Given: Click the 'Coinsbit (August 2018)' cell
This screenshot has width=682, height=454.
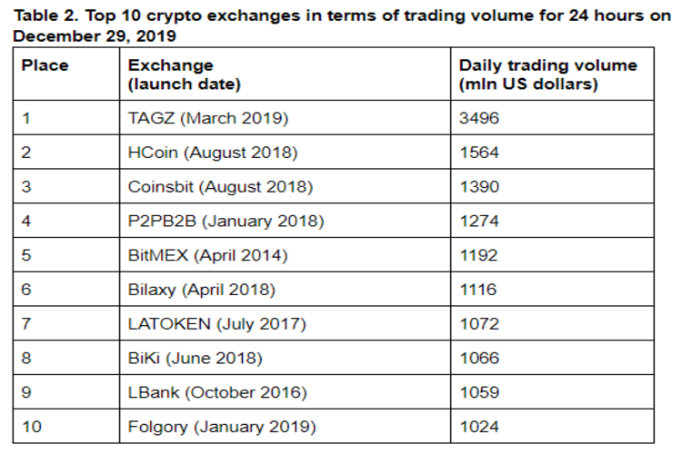Looking at the screenshot, I should click(220, 187).
